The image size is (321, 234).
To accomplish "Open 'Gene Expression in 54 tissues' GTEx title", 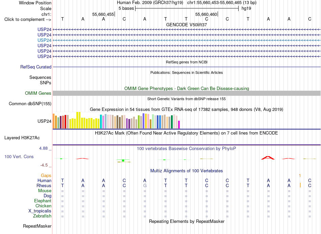I will pos(187,110).
